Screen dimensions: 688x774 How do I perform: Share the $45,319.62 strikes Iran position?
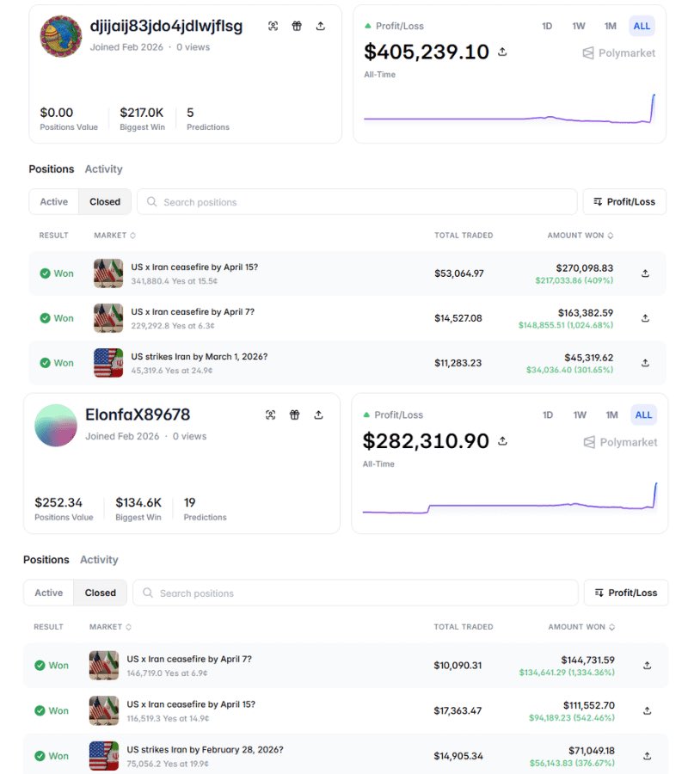coord(646,363)
